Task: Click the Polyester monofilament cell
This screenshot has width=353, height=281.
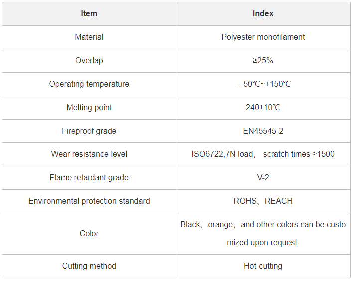Action: [263, 37]
